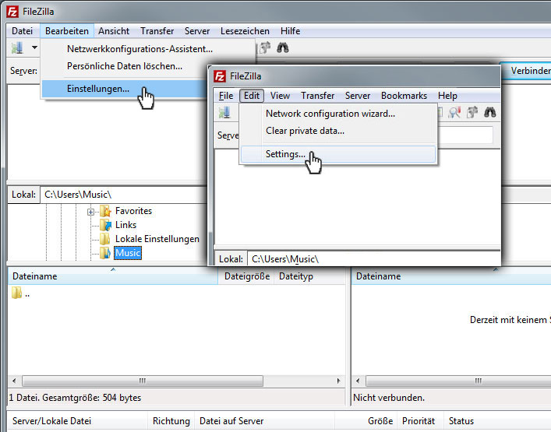Click the Verbinden quickconnect button

(527, 71)
